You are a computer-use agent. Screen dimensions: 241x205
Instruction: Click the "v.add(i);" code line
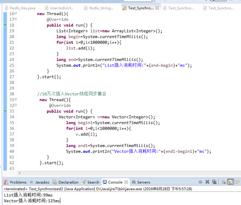coord(87,134)
